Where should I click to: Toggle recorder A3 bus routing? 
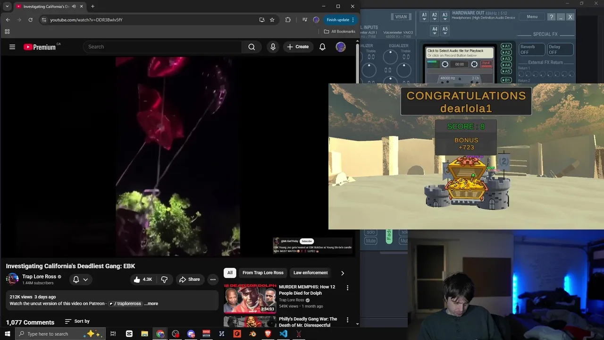506,59
